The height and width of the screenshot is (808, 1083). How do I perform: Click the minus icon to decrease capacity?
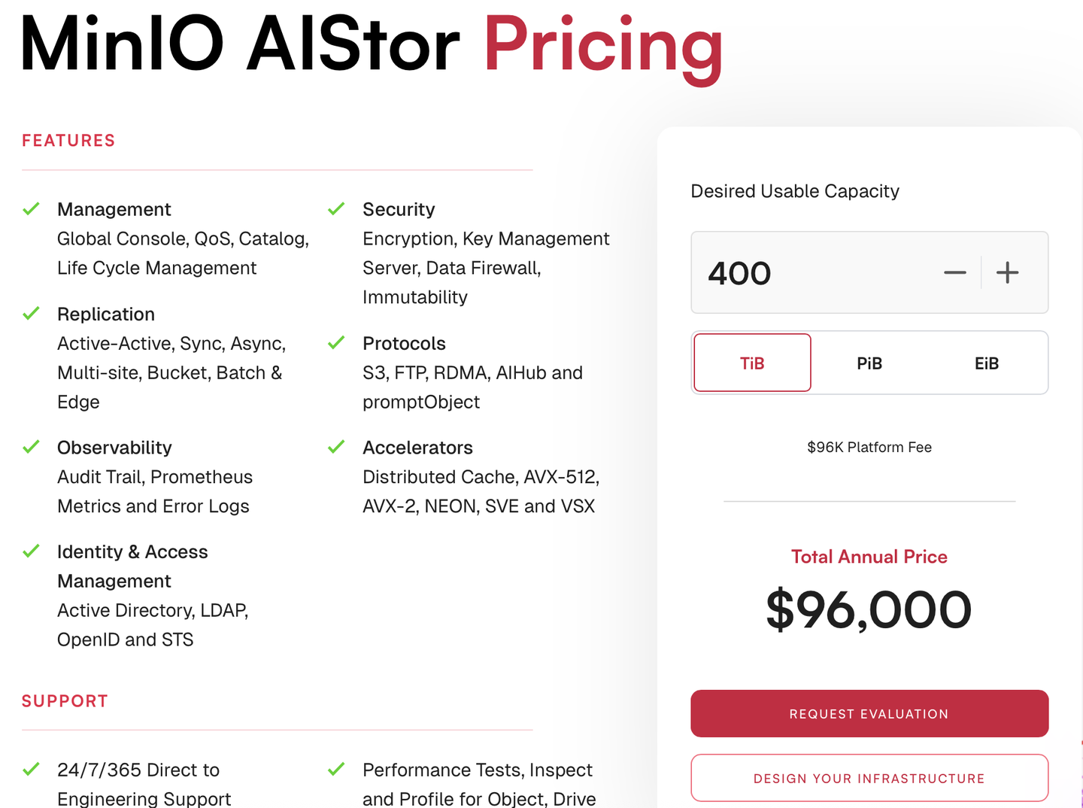[x=954, y=272]
